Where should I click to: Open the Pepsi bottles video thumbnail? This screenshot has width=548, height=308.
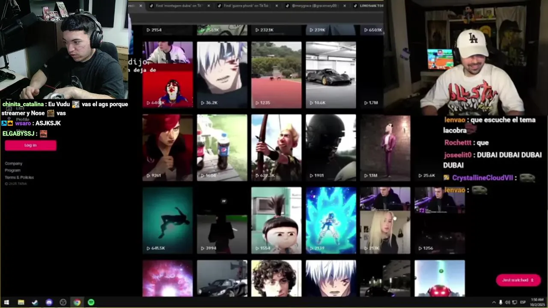(222, 148)
